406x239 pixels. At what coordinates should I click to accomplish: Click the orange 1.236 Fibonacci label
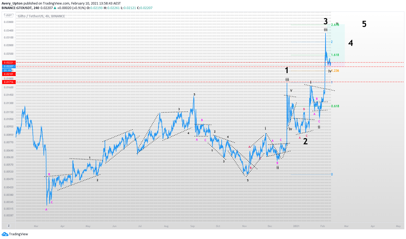coord(335,71)
